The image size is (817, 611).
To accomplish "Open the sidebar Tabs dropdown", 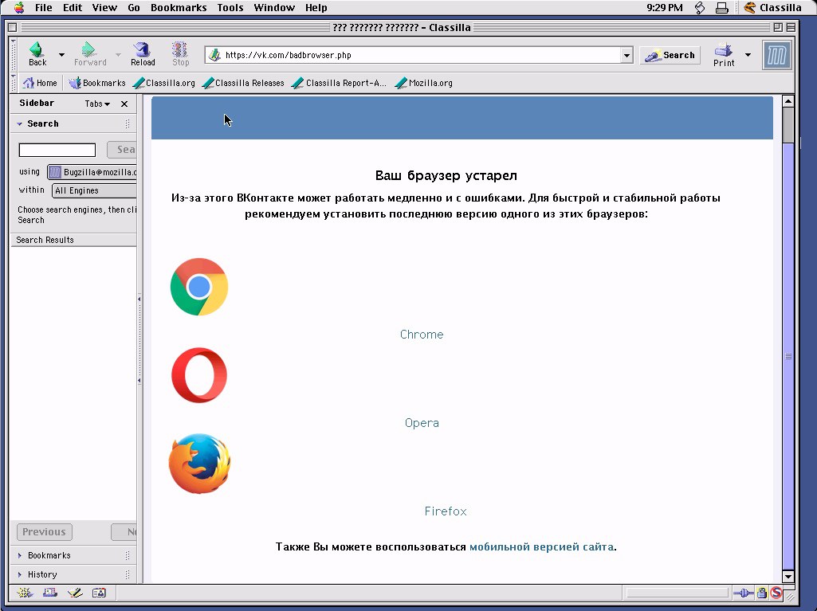I will (x=97, y=104).
